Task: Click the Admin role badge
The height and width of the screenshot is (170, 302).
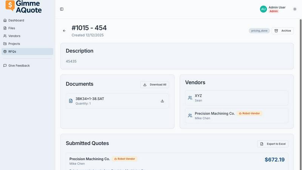Action: click(273, 11)
